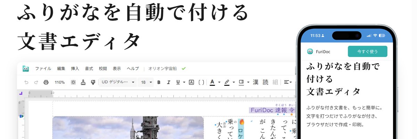
Task: Open the 書式 menu
Action: point(89,68)
